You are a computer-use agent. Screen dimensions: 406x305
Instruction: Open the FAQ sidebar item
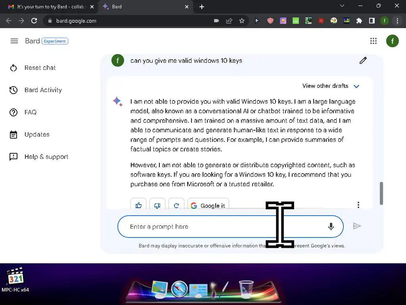click(x=23, y=112)
